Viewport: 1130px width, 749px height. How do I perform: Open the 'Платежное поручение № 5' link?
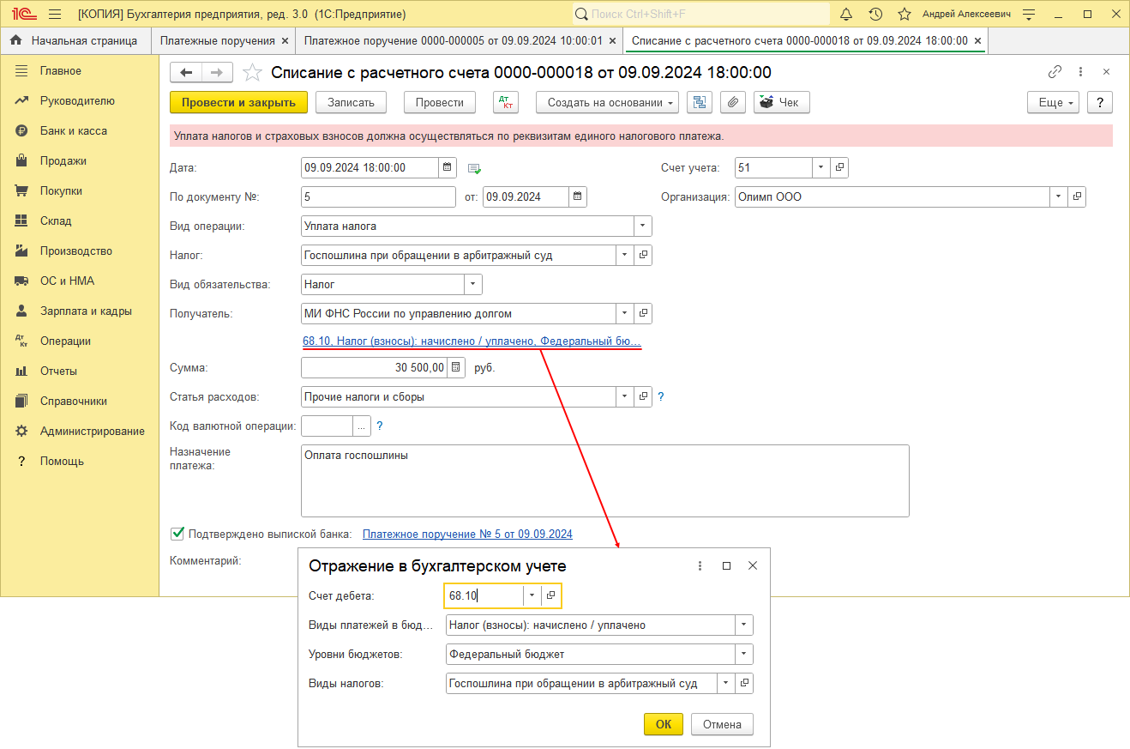(467, 534)
